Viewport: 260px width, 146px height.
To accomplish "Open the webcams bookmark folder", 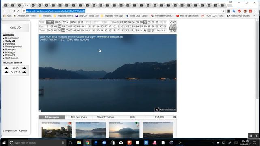I will click(45, 16).
